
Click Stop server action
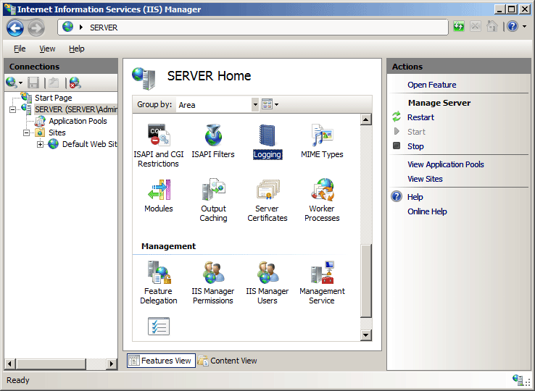pyautogui.click(x=415, y=146)
